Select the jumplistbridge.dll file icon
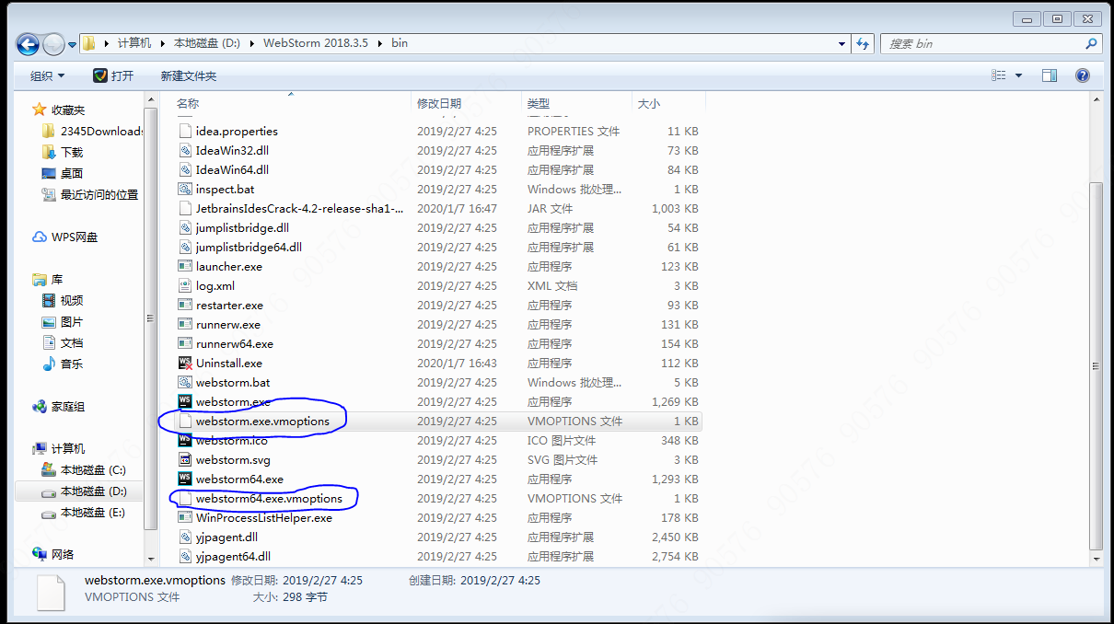Viewport: 1114px width, 624px height. [185, 227]
